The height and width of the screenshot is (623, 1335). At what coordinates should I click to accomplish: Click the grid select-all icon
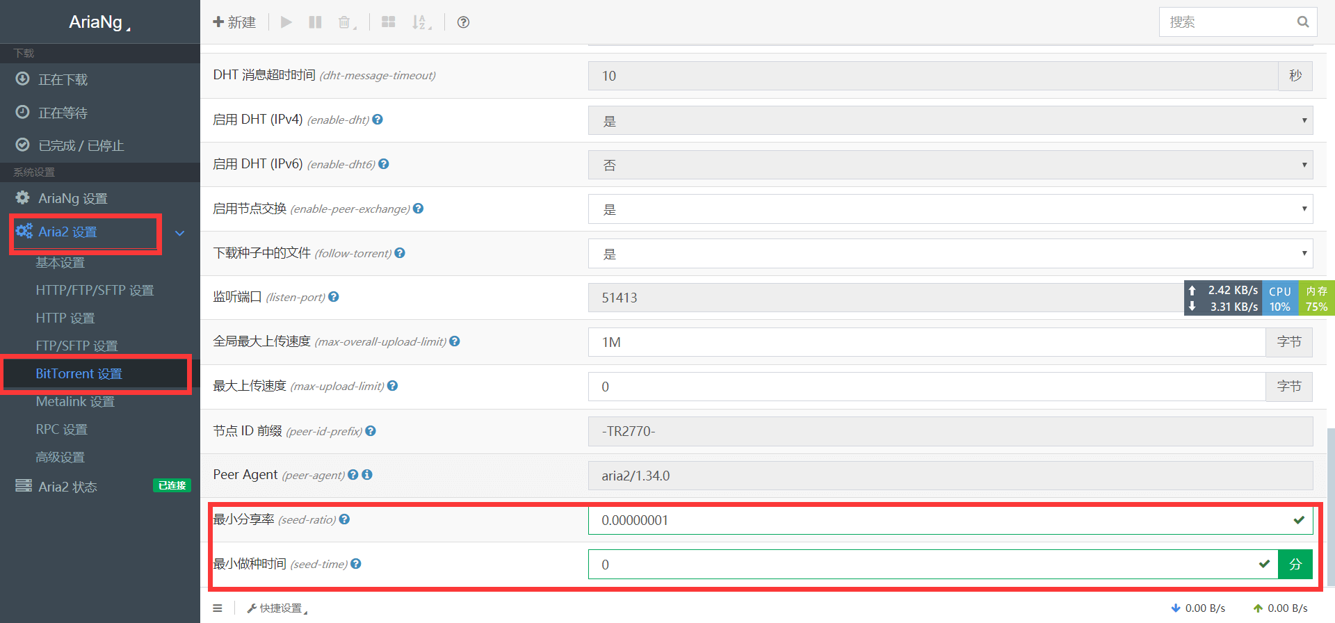[389, 22]
